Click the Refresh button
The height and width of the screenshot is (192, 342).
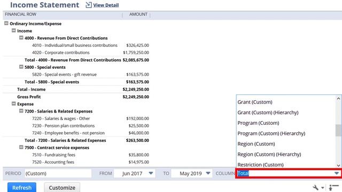click(22, 187)
